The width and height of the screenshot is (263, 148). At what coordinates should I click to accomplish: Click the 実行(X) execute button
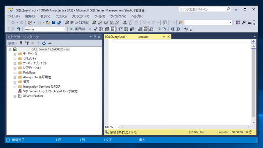(77, 29)
